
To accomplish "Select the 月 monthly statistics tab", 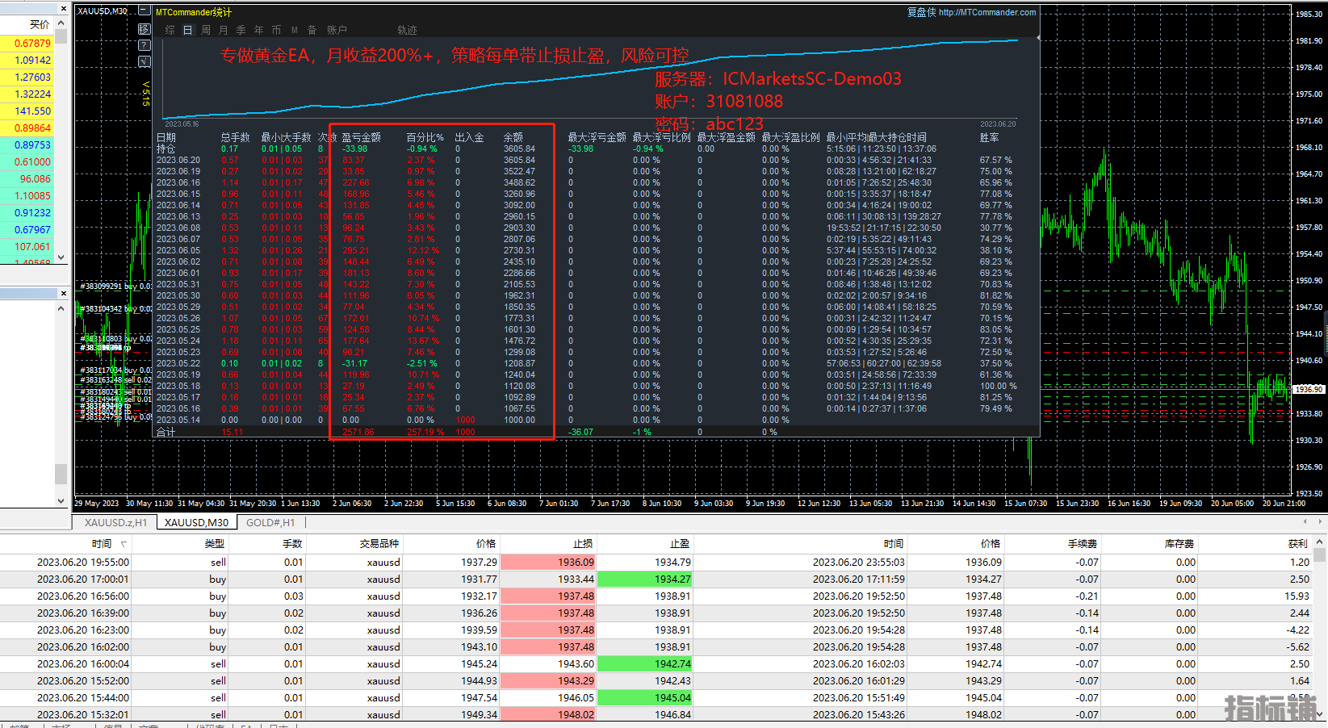I will (x=223, y=30).
